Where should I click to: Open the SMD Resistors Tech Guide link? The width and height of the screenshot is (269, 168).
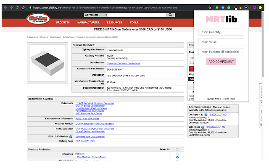tap(89, 113)
